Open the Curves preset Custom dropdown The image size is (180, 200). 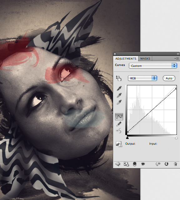pyautogui.click(x=153, y=66)
